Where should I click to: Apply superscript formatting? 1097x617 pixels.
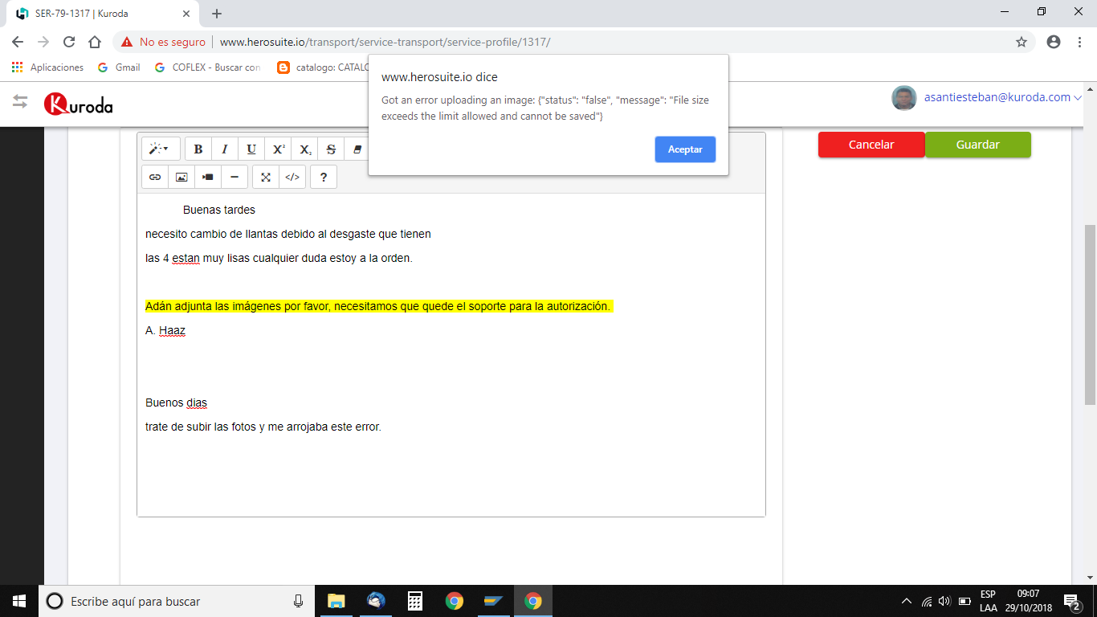point(278,149)
